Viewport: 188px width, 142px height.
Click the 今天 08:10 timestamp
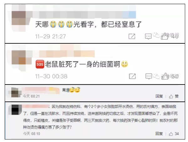coord(32,134)
